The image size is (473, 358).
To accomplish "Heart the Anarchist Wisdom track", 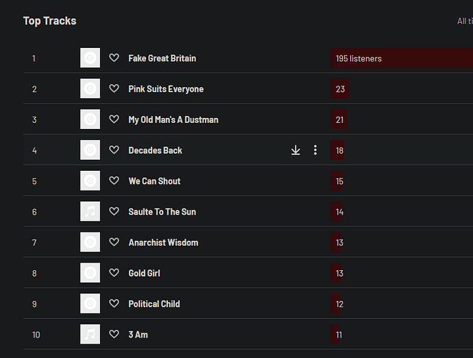I will 114,243.
